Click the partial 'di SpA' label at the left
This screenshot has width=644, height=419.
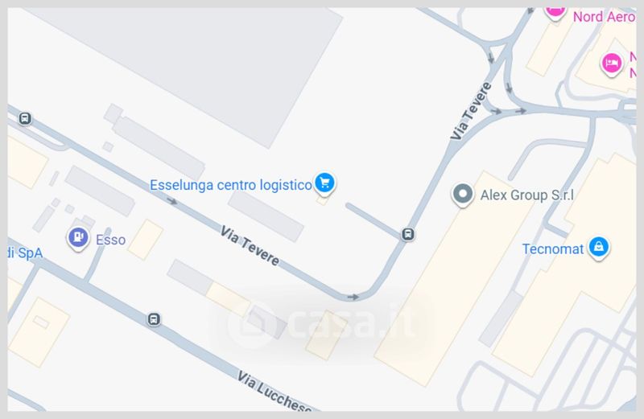25,253
